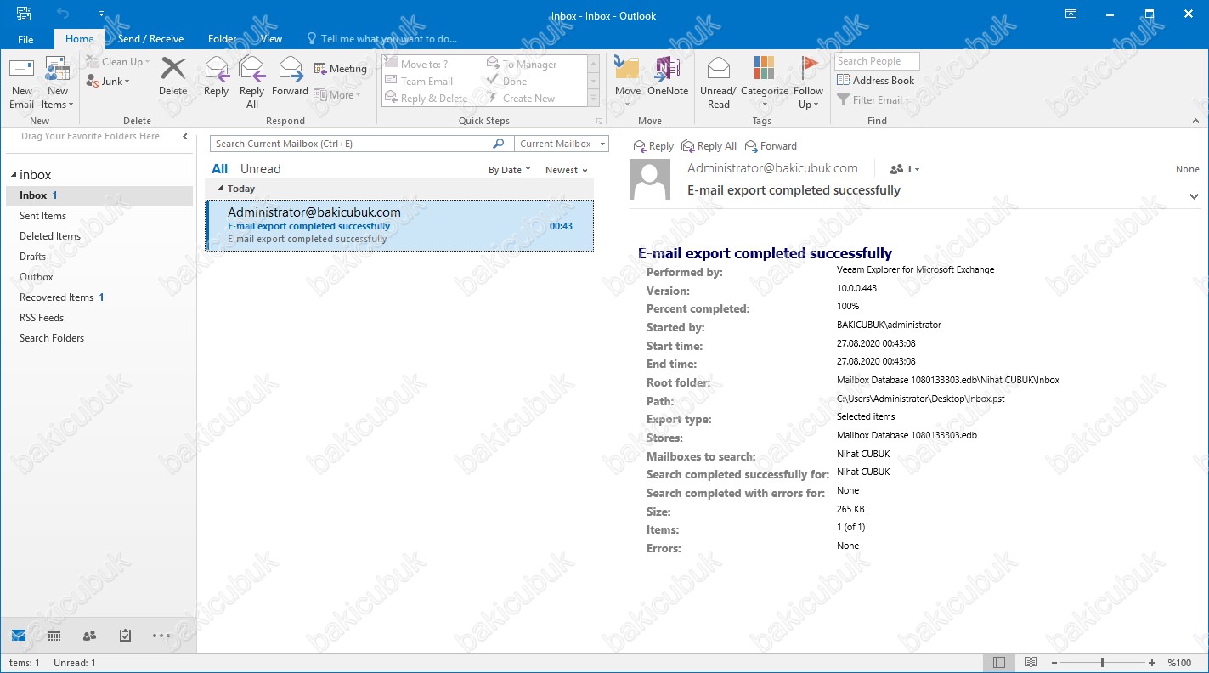Open the Address Book
The width and height of the screenshot is (1209, 673).
click(876, 81)
